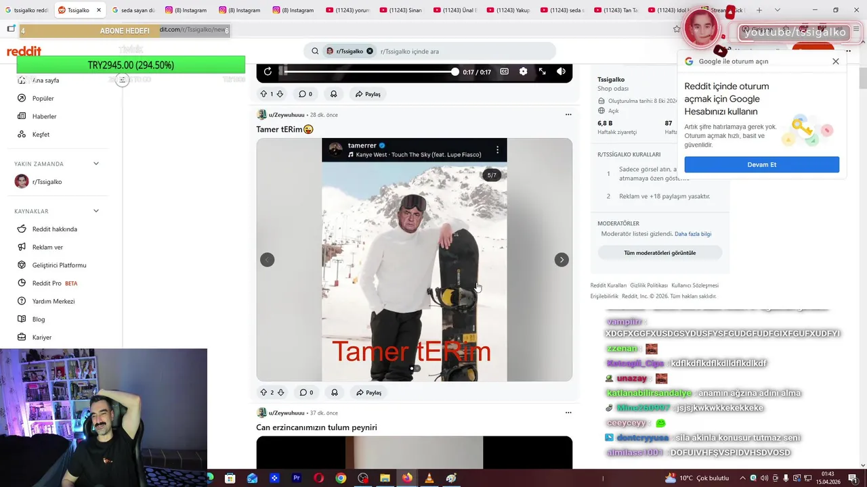
Task: Downvote the post with 1 vote
Action: pos(280,94)
